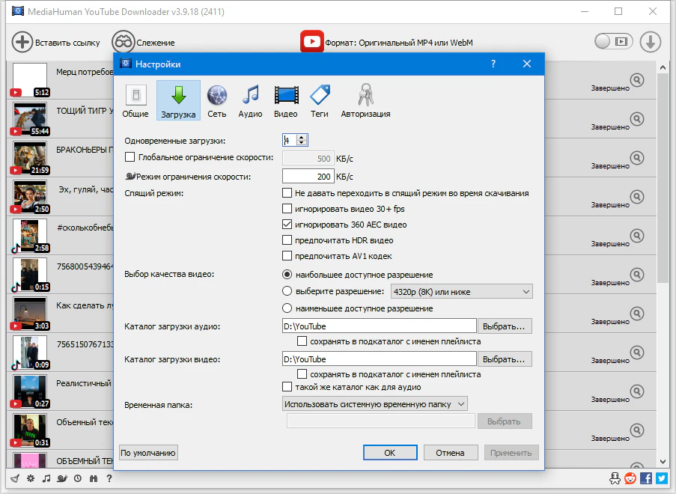676x494 pixels.
Task: Enable Глобальное ограничение скорости checkbox
Action: 130,158
